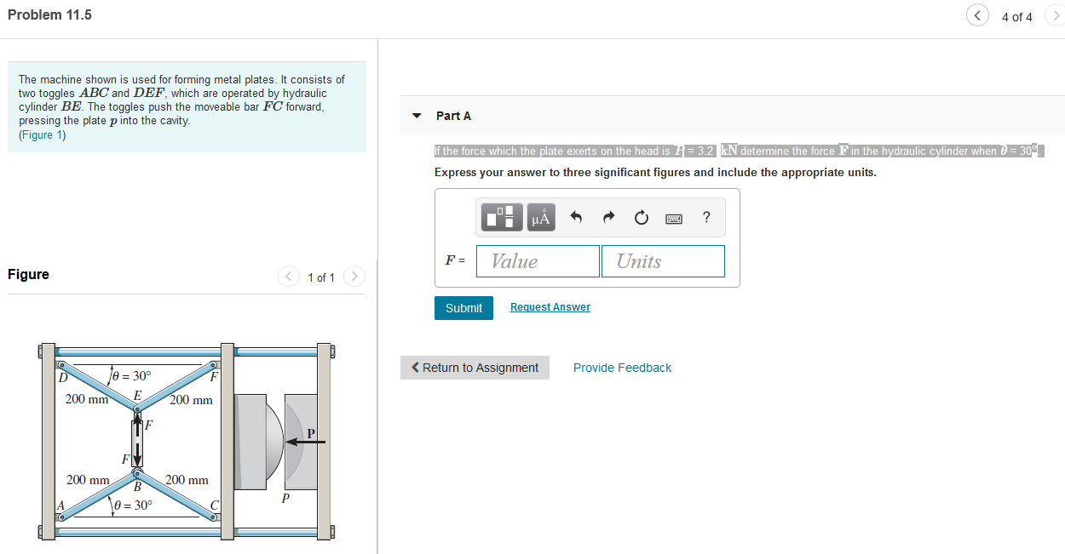Expand to next figure with right chevron

(x=354, y=276)
